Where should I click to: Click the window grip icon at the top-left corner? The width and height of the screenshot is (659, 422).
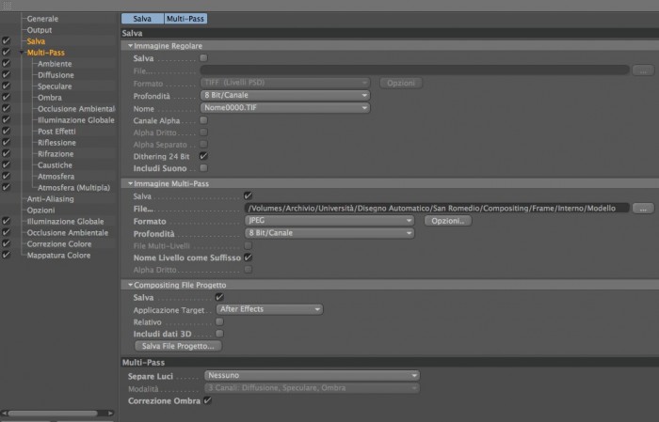[7, 6]
